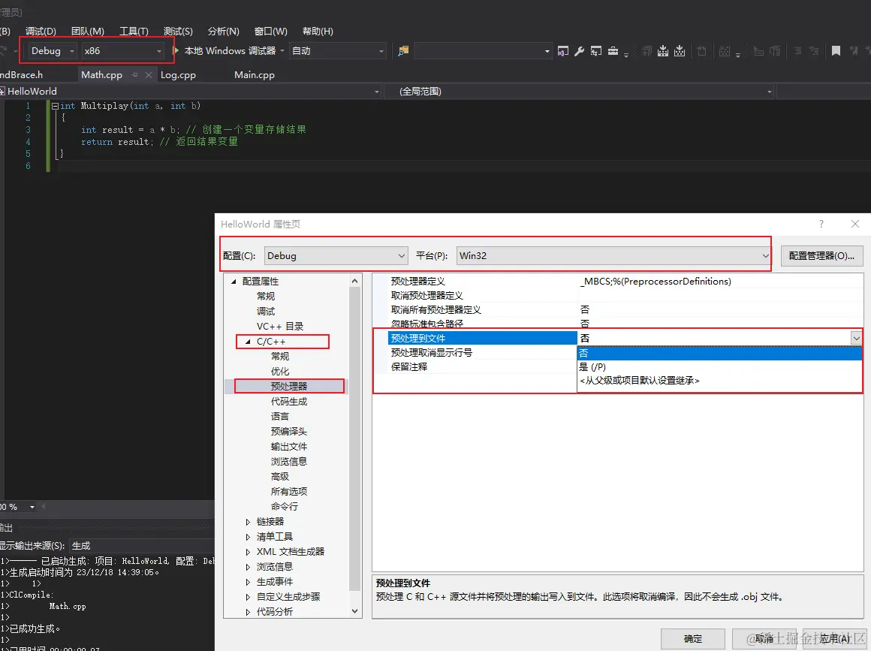Open the 显示输出来源 生成 dropdown
The height and width of the screenshot is (651, 871).
[x=142, y=545]
